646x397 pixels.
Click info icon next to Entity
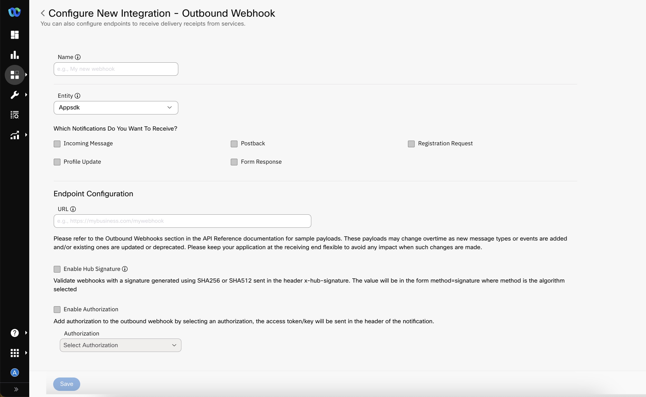tap(77, 96)
